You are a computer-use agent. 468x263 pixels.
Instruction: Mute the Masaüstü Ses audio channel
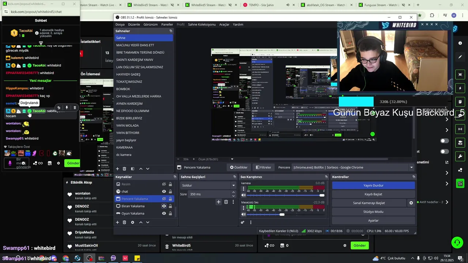click(244, 214)
